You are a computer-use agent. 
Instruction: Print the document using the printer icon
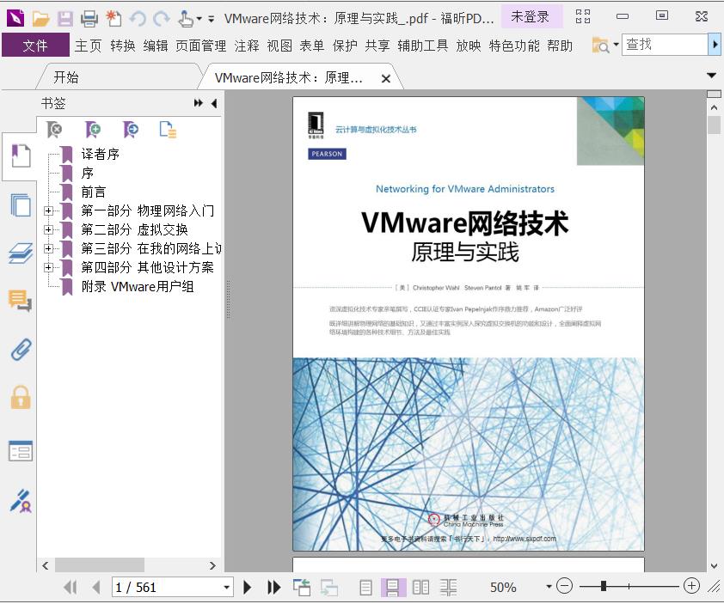point(89,18)
